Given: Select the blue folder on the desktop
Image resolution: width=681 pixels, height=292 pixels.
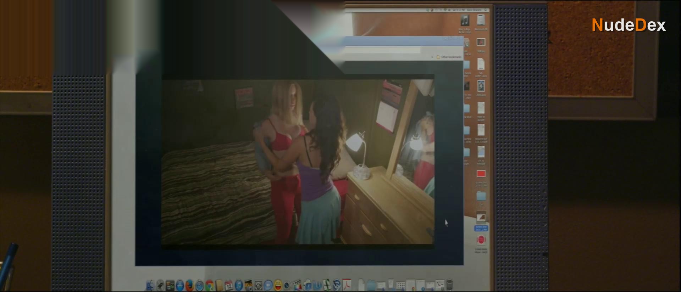Looking at the screenshot, I should pyautogui.click(x=481, y=196).
